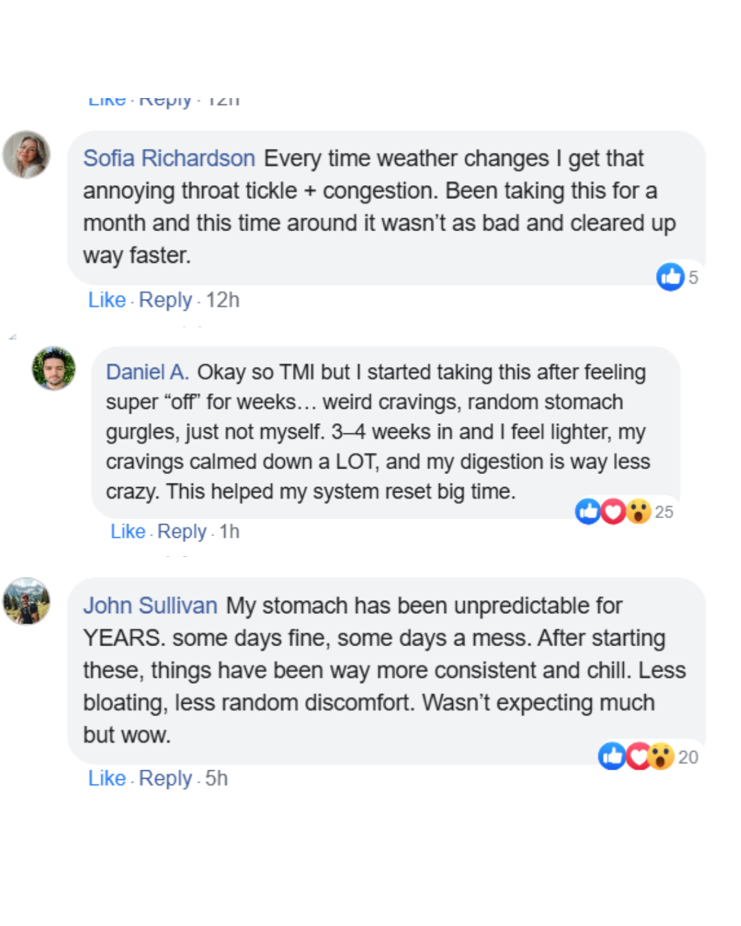Open John Sullivan's profile name link
This screenshot has width=741, height=926.
(x=150, y=606)
